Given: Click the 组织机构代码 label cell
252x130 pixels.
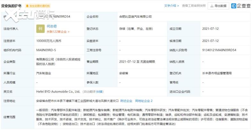Looking at the screenshot, I should pyautogui.click(x=18, y=50).
